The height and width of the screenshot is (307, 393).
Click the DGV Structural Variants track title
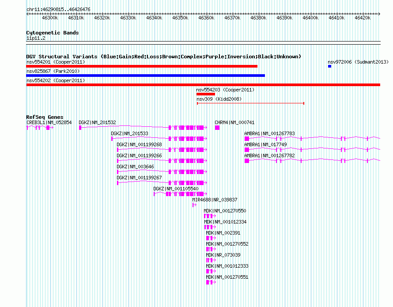point(163,57)
